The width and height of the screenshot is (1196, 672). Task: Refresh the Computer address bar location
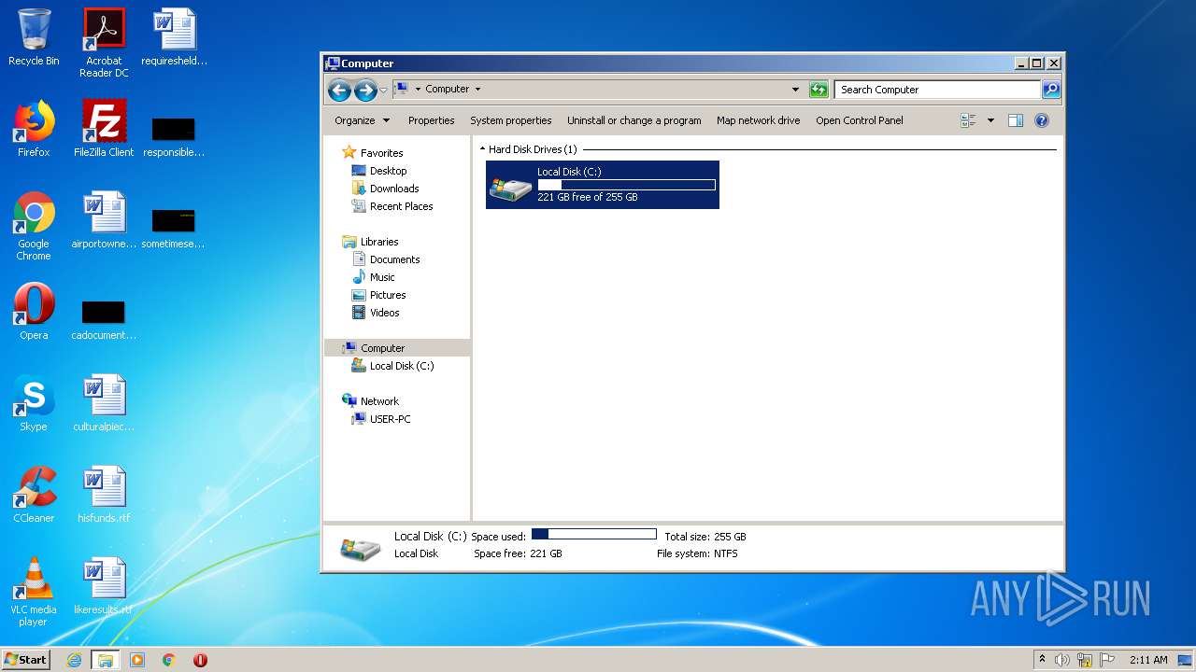click(819, 90)
